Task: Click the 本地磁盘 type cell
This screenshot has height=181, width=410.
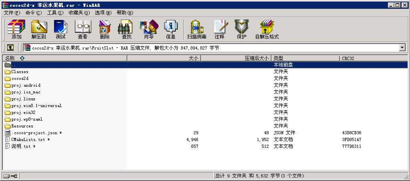Action: (x=283, y=65)
